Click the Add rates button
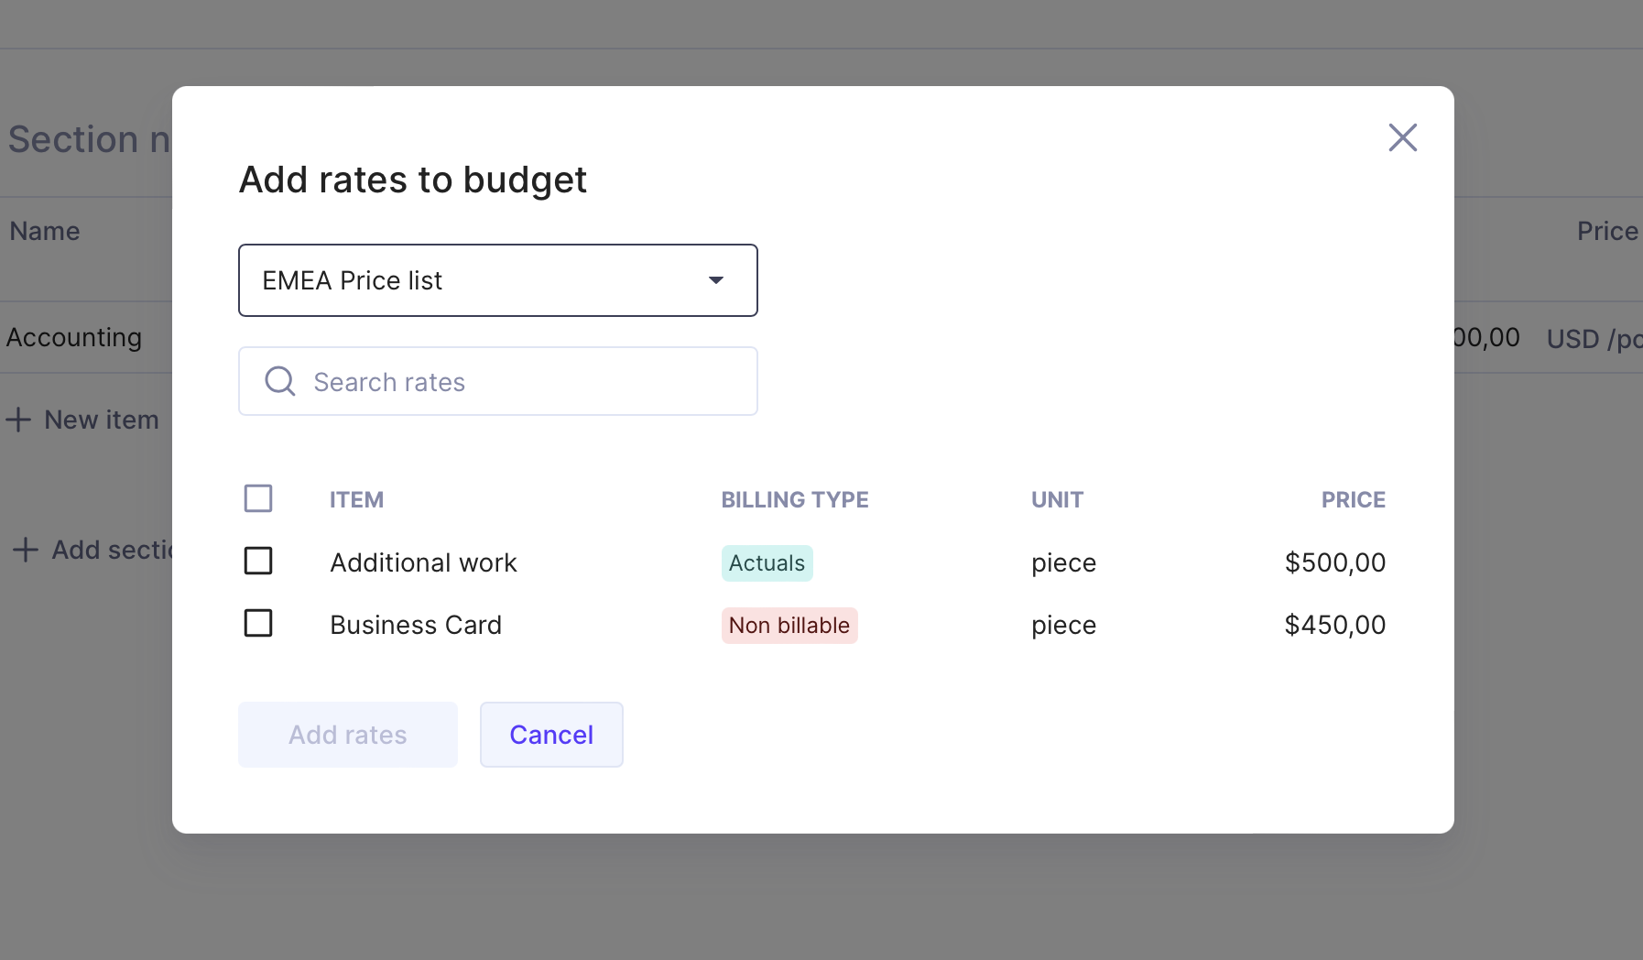1643x960 pixels. [348, 735]
